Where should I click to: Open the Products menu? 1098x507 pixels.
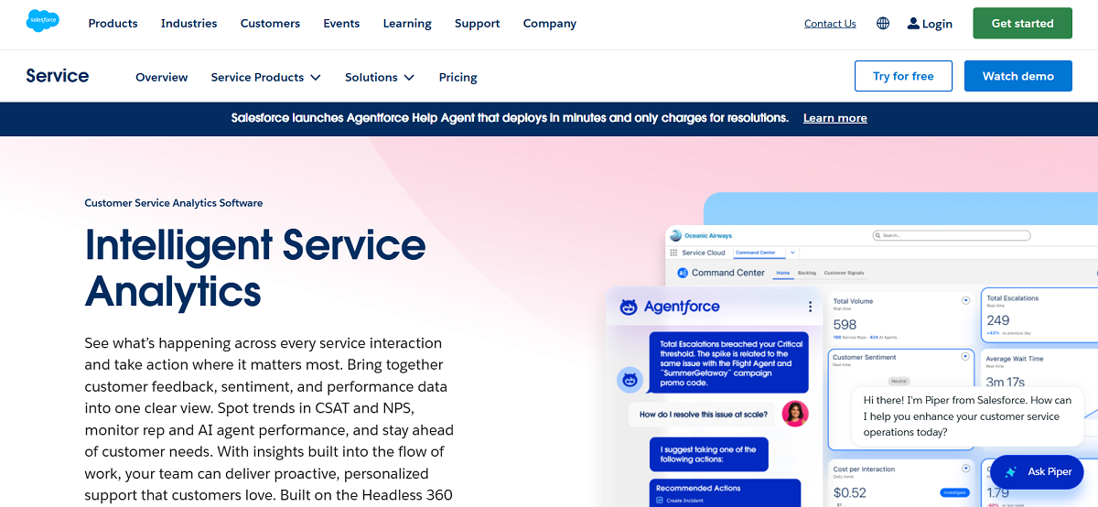[113, 24]
